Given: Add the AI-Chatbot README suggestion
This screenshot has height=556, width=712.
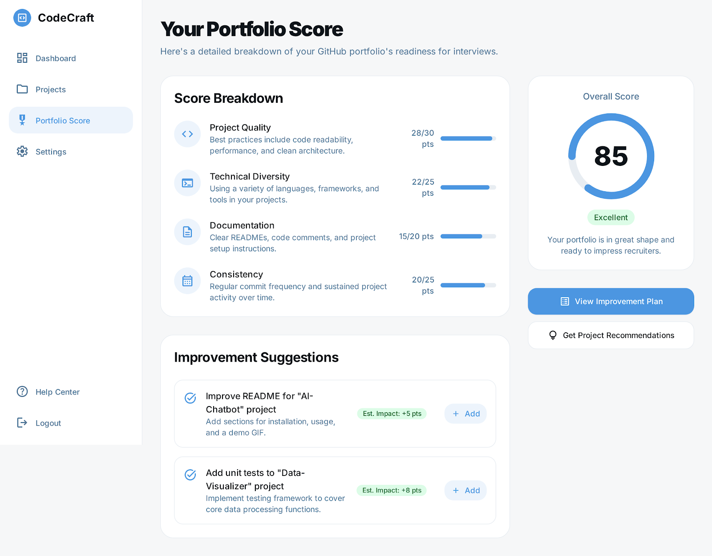Looking at the screenshot, I should pyautogui.click(x=465, y=414).
